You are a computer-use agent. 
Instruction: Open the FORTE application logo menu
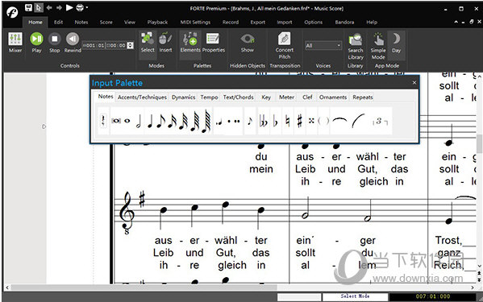(x=12, y=12)
